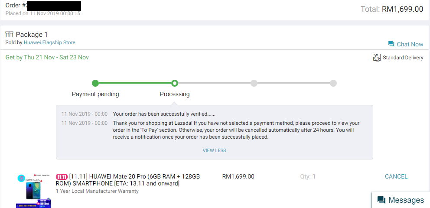Click the Chat Now speech bubble icon
The image size is (430, 208).
391,44
